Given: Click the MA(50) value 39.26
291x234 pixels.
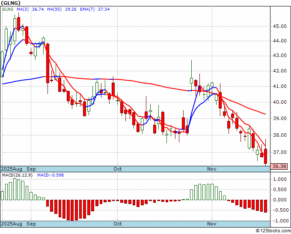Looking at the screenshot, I should 71,9.
